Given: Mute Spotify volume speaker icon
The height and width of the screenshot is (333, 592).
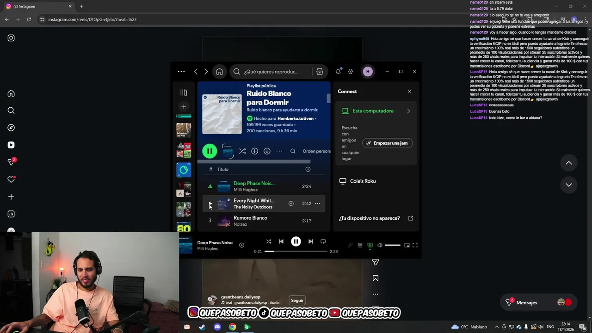Looking at the screenshot, I should click(380, 245).
